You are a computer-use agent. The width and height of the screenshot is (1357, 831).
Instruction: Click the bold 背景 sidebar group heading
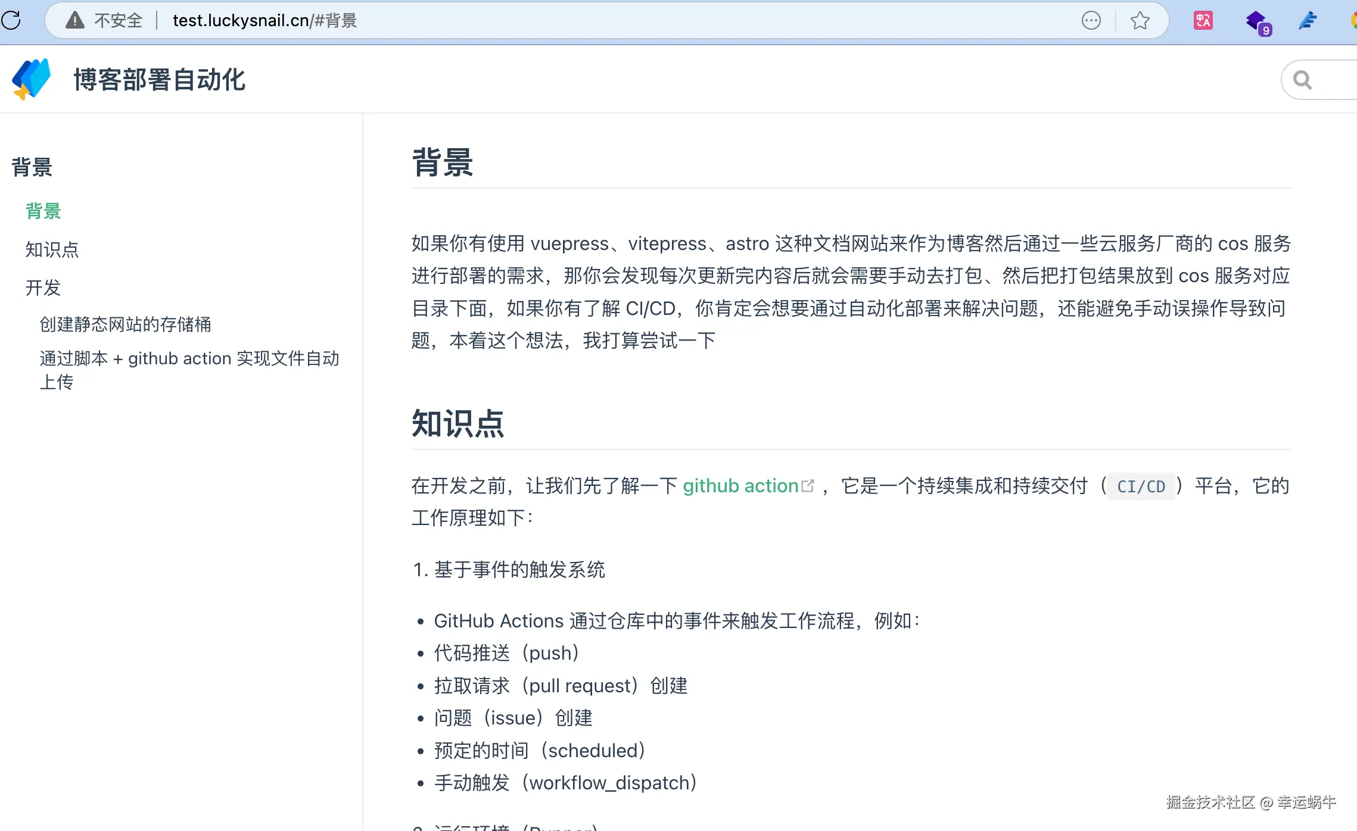click(32, 167)
